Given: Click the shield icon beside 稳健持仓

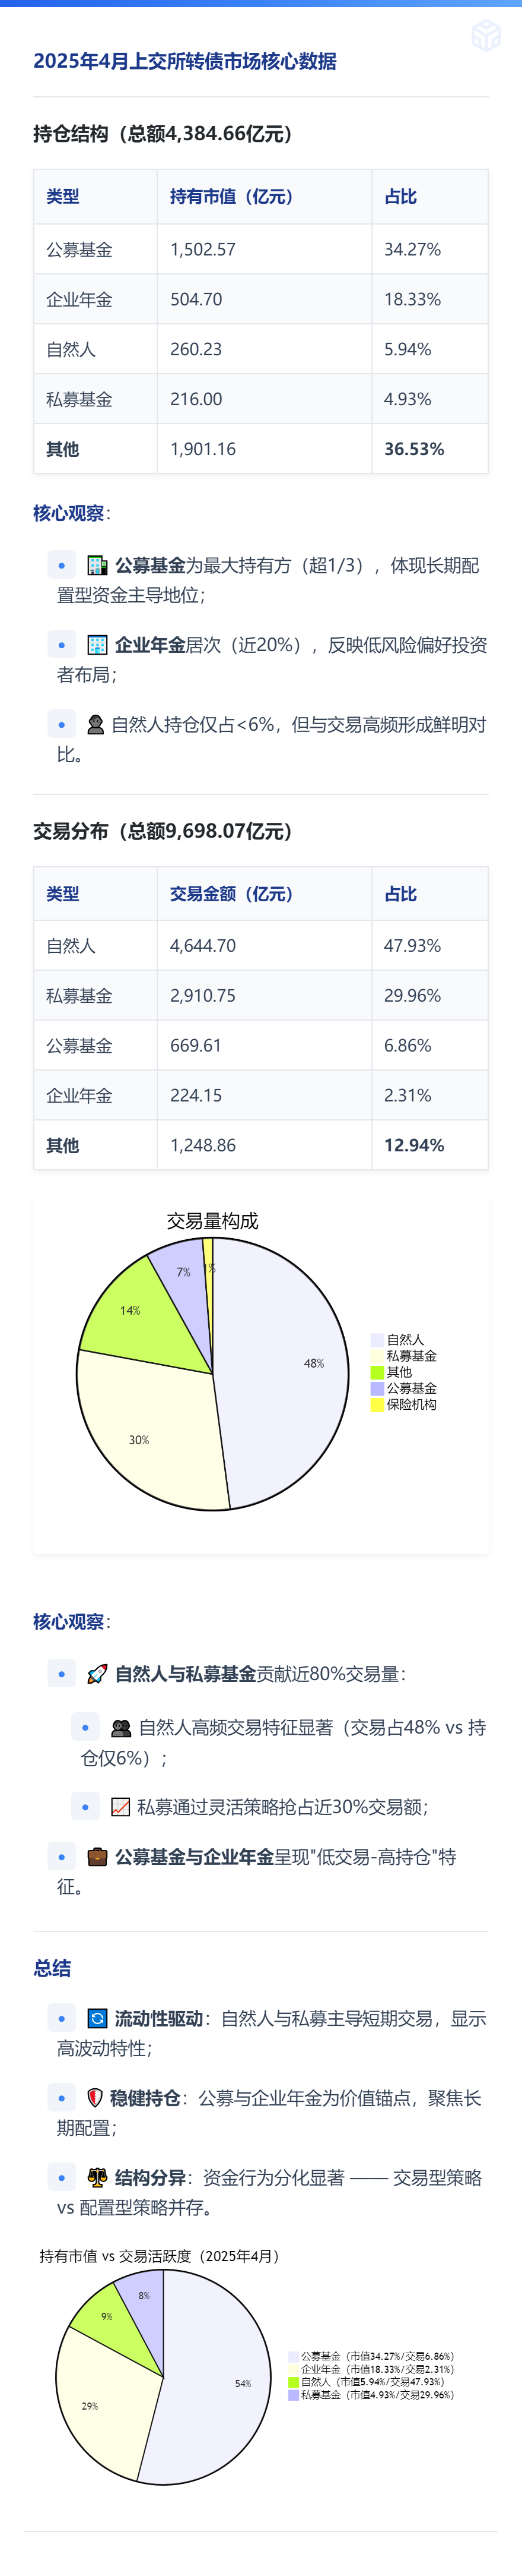Looking at the screenshot, I should [x=95, y=2097].
